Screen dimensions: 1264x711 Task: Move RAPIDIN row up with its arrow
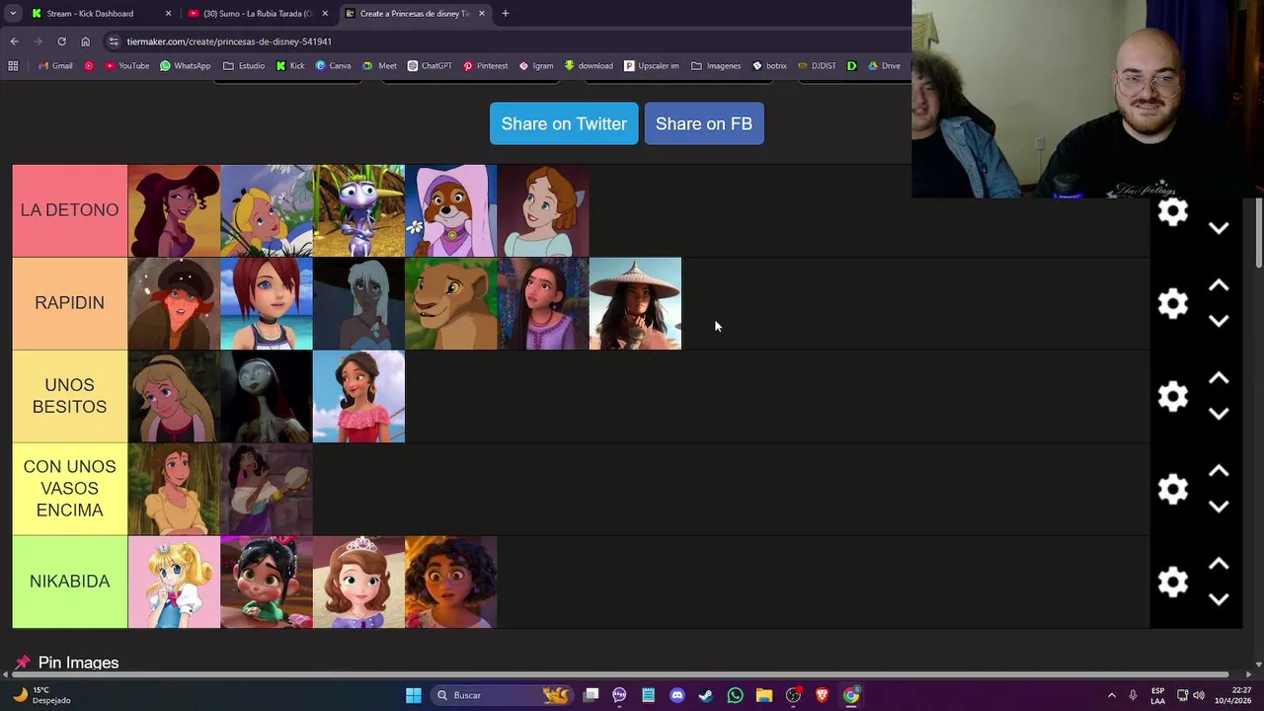click(x=1219, y=285)
